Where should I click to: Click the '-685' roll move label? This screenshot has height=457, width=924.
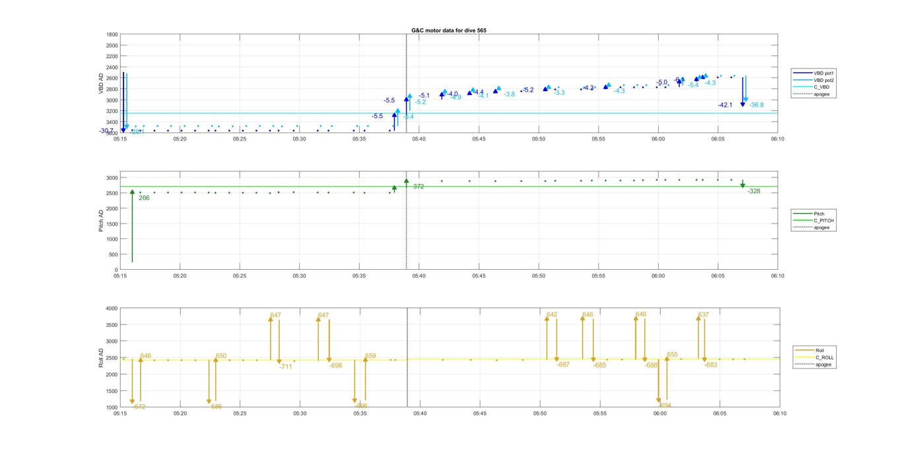(x=599, y=365)
